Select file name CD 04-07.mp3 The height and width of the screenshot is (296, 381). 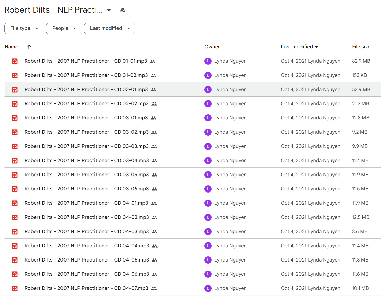click(x=86, y=288)
